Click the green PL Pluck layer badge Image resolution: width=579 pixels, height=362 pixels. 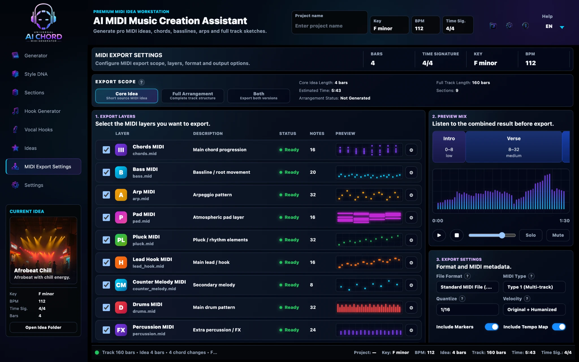121,240
